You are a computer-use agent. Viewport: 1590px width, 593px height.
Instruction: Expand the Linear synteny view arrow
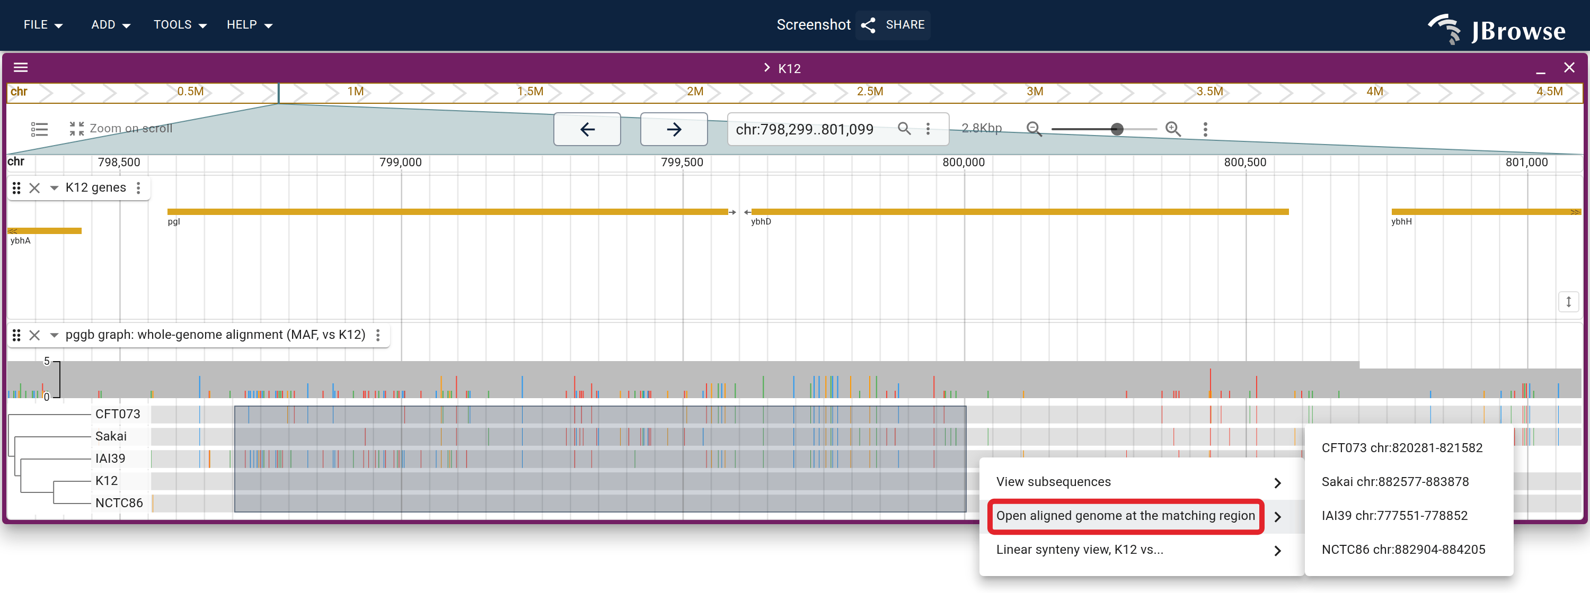[1278, 551]
